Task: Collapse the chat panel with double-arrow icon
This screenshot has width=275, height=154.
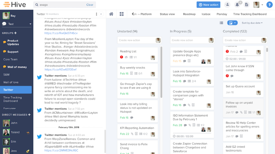Action: [101, 14]
